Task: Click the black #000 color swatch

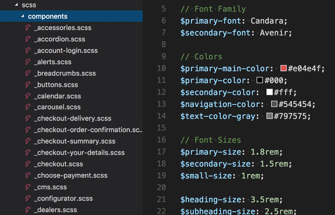Action: [260, 80]
